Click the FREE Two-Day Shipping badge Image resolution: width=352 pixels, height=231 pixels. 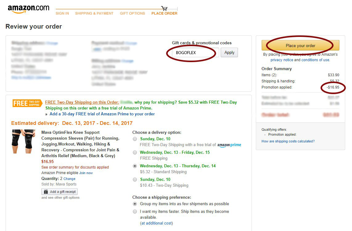click(x=27, y=103)
